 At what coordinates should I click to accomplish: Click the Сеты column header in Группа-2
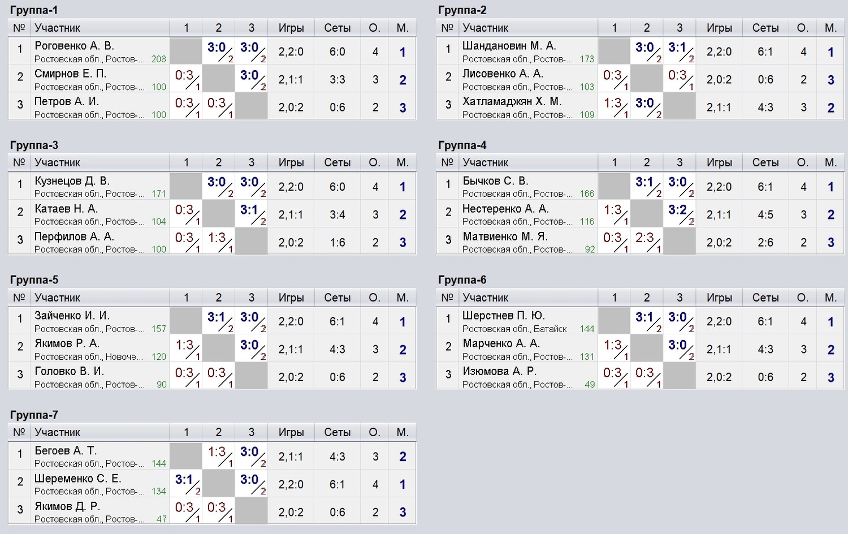pyautogui.click(x=765, y=28)
